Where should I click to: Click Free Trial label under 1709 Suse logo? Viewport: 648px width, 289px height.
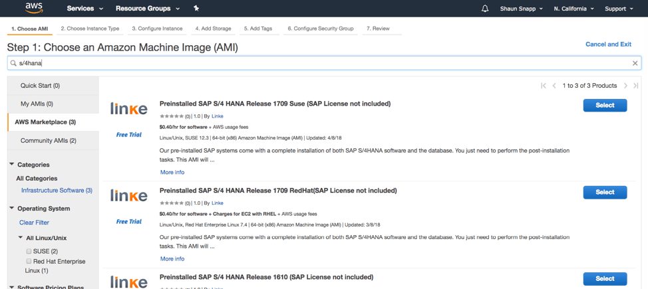pyautogui.click(x=129, y=135)
